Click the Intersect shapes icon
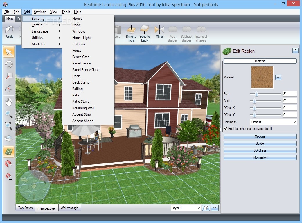 [x=201, y=29]
